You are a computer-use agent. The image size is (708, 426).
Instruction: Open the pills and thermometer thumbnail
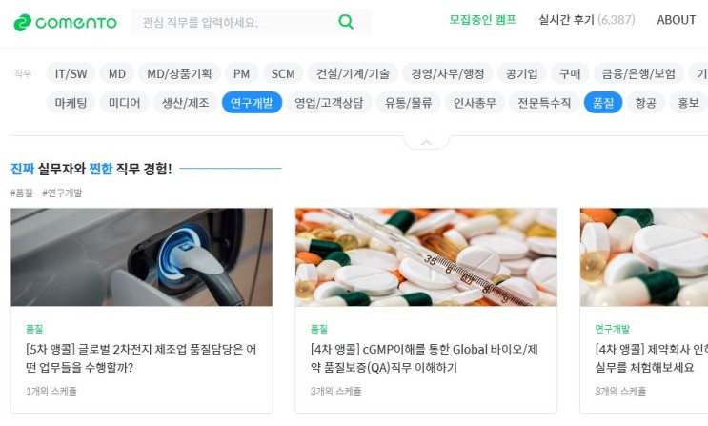(x=426, y=257)
